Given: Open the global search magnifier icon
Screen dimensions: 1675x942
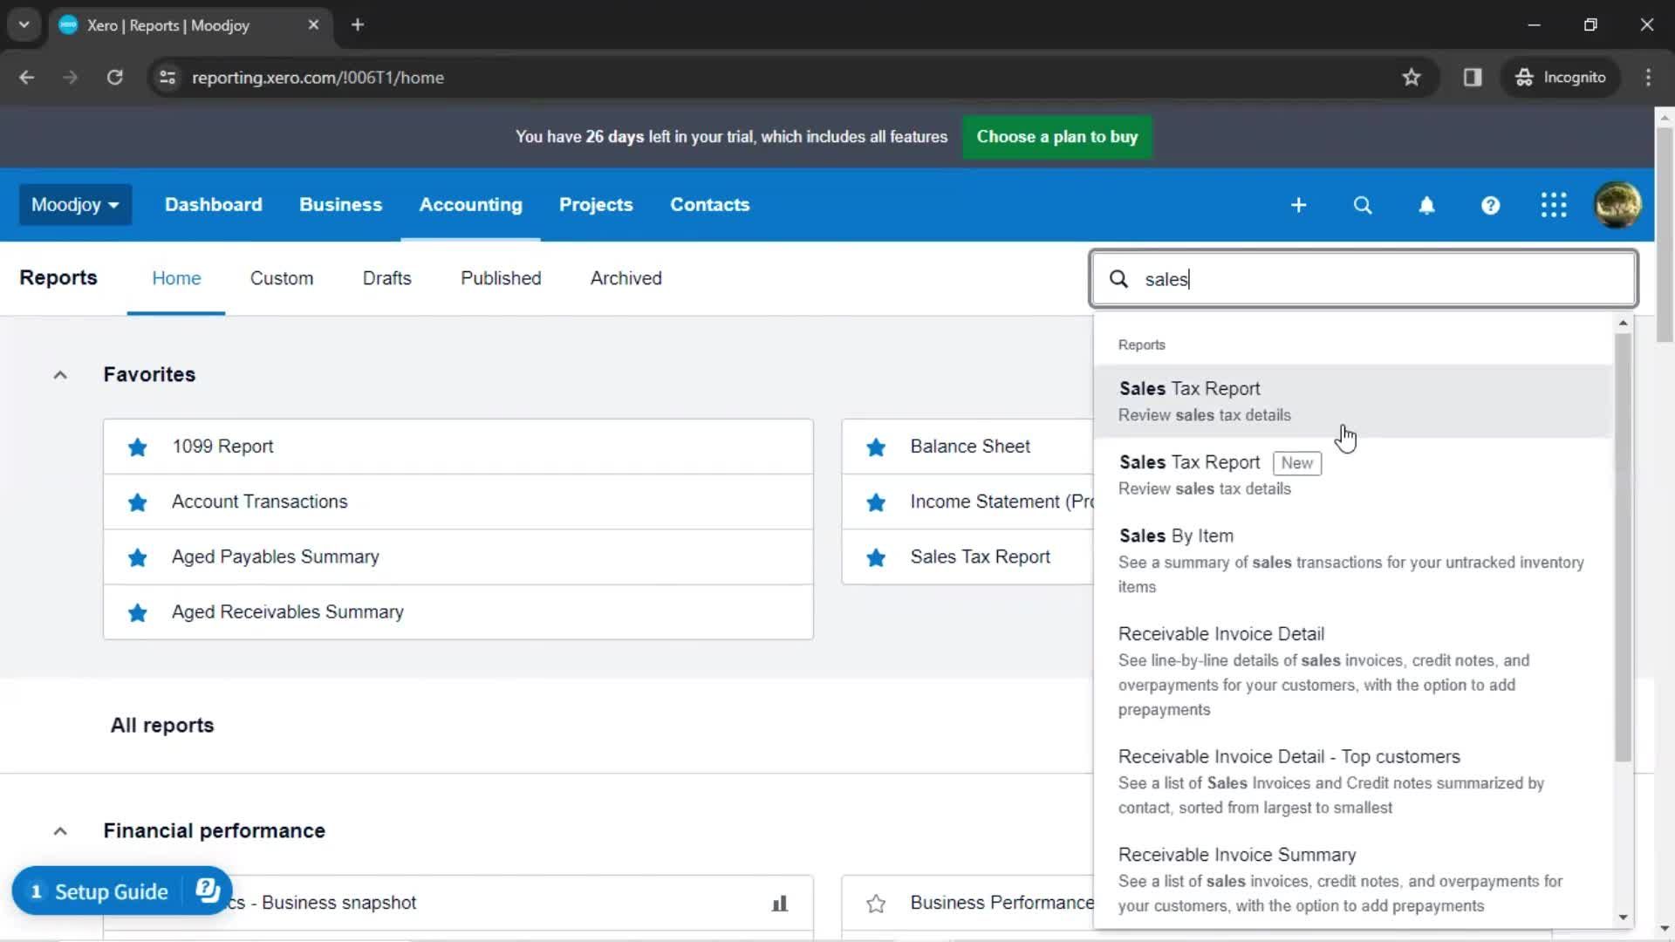Looking at the screenshot, I should coord(1363,205).
